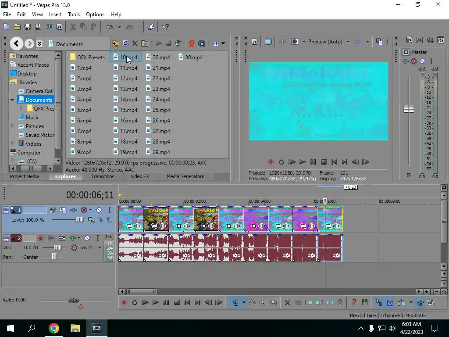This screenshot has width=449, height=337.
Task: Switch to the Video FX tab
Action: click(140, 176)
